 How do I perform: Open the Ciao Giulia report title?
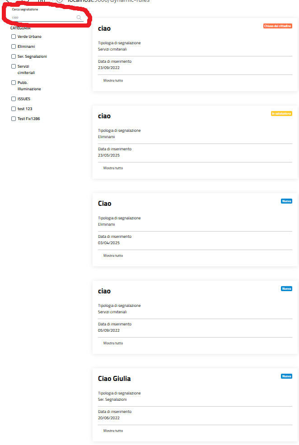(114, 379)
